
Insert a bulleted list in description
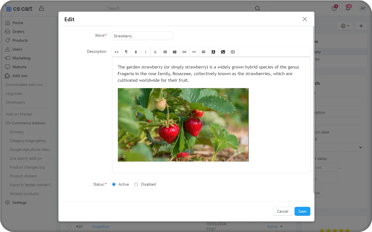click(165, 52)
